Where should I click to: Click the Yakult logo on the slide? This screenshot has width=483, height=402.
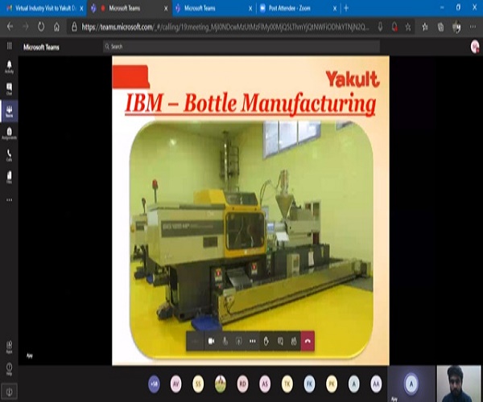[353, 79]
